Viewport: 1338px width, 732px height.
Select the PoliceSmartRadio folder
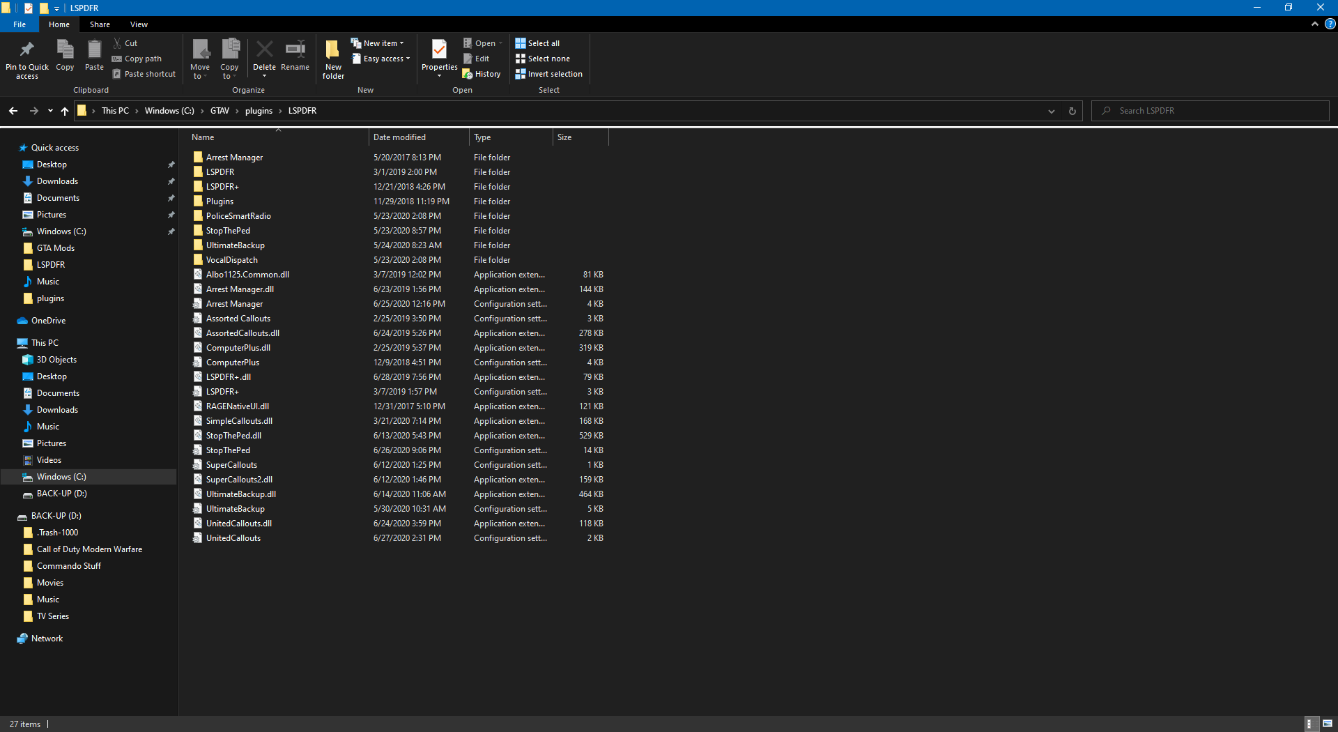click(x=238, y=216)
